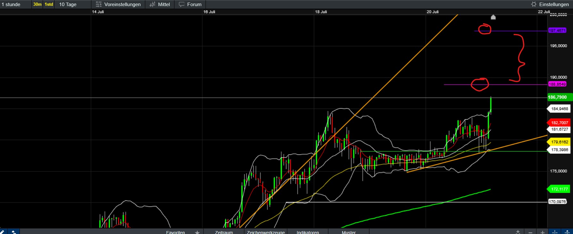The height and width of the screenshot is (234, 573).
Task: Click the reset-zoom icon left of minus
Action: (518, 232)
